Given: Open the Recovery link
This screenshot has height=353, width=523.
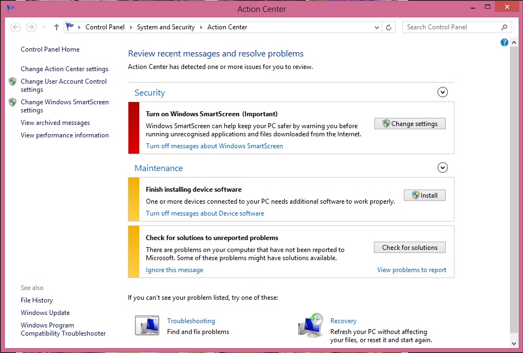Looking at the screenshot, I should coord(343,321).
